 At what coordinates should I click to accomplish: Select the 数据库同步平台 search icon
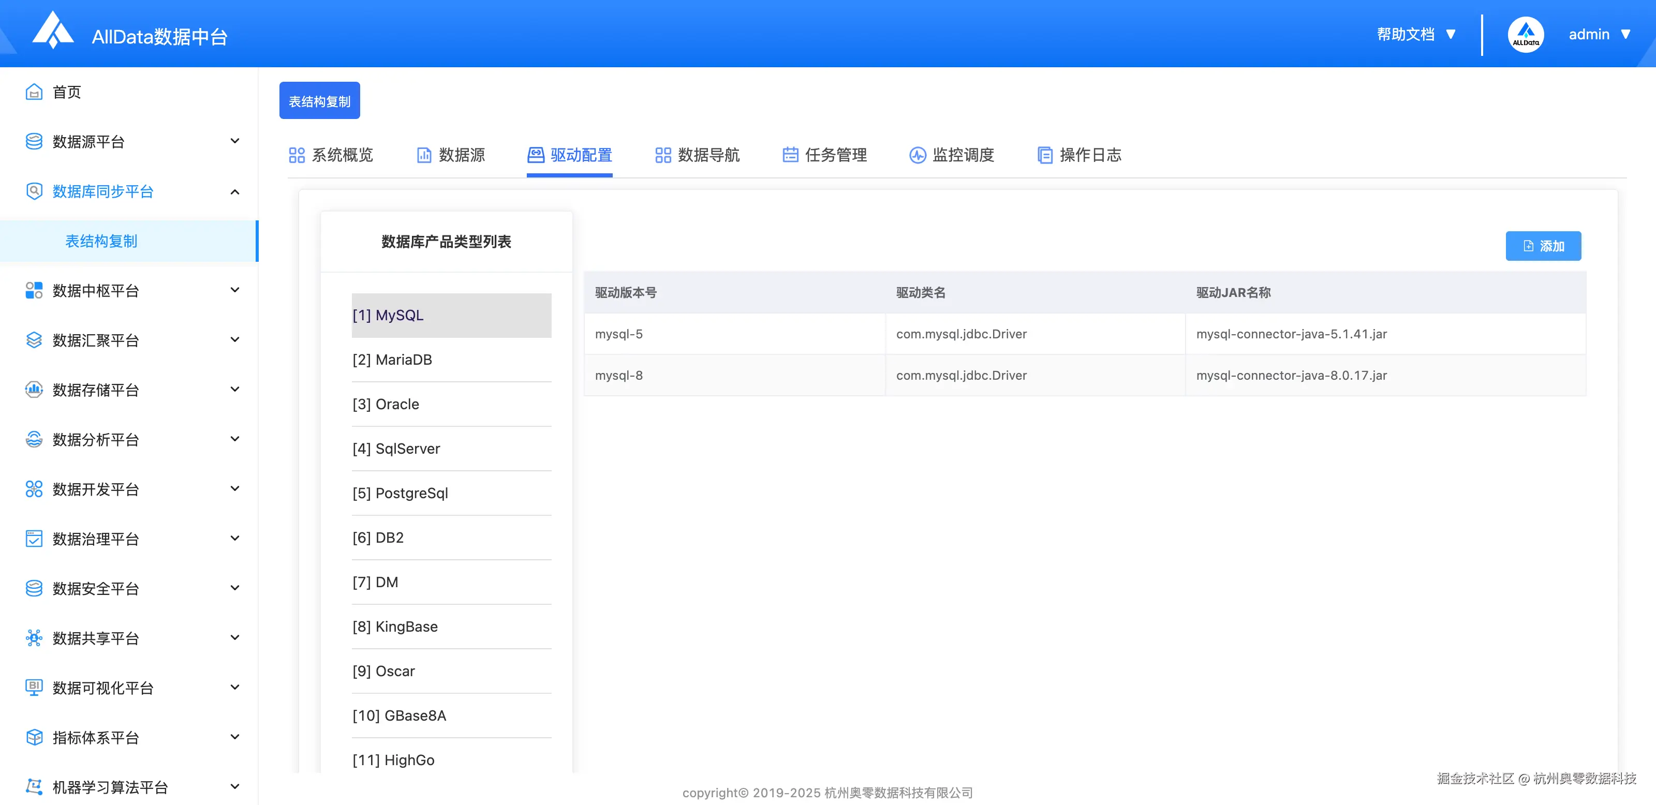pyautogui.click(x=34, y=191)
